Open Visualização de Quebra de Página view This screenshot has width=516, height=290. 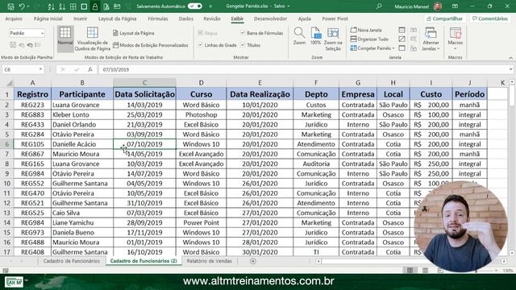click(93, 39)
